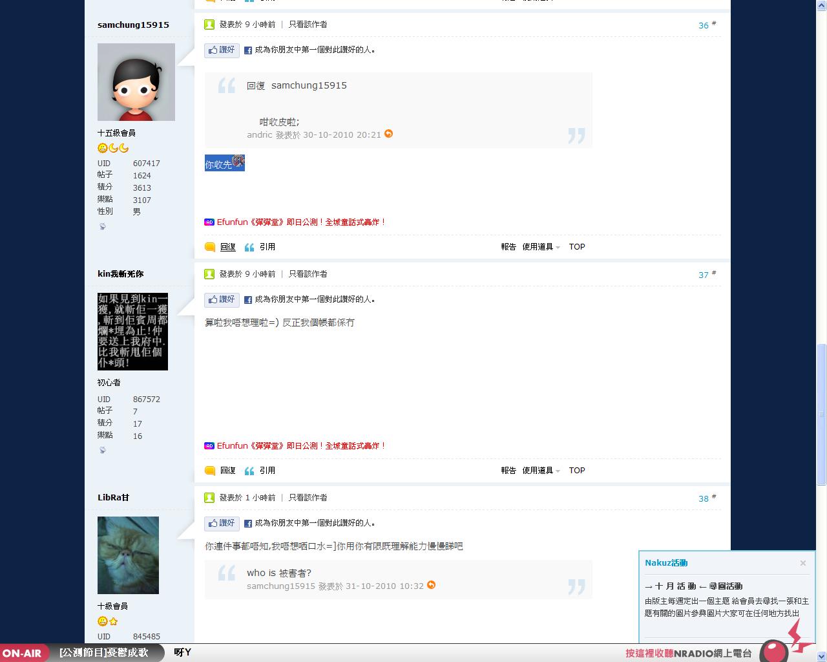Expand 使用道具 dropdown in post 36
This screenshot has width=827, height=662.
[541, 247]
